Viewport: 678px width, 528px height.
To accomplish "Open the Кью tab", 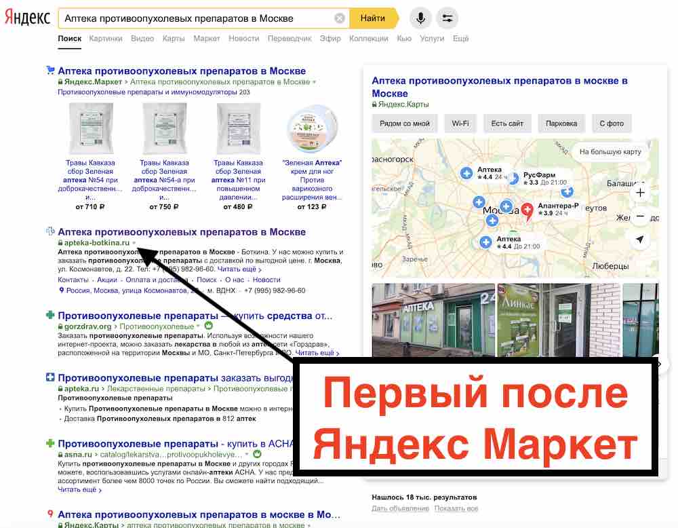I will 404,39.
